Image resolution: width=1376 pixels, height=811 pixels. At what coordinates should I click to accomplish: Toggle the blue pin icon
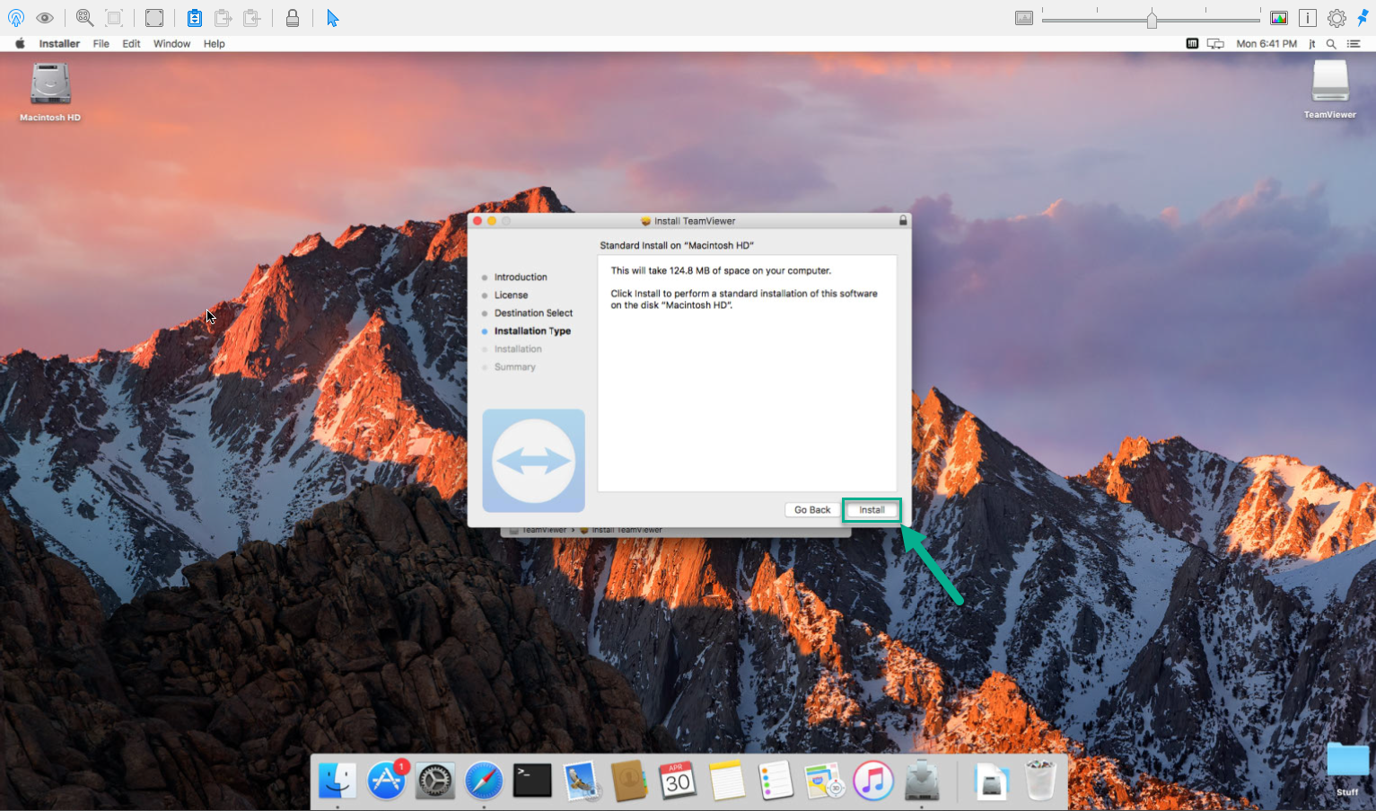click(1363, 18)
